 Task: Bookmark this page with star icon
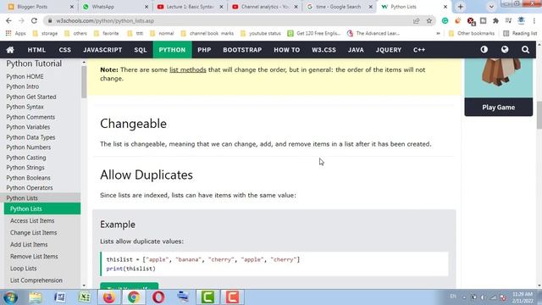pyautogui.click(x=429, y=20)
